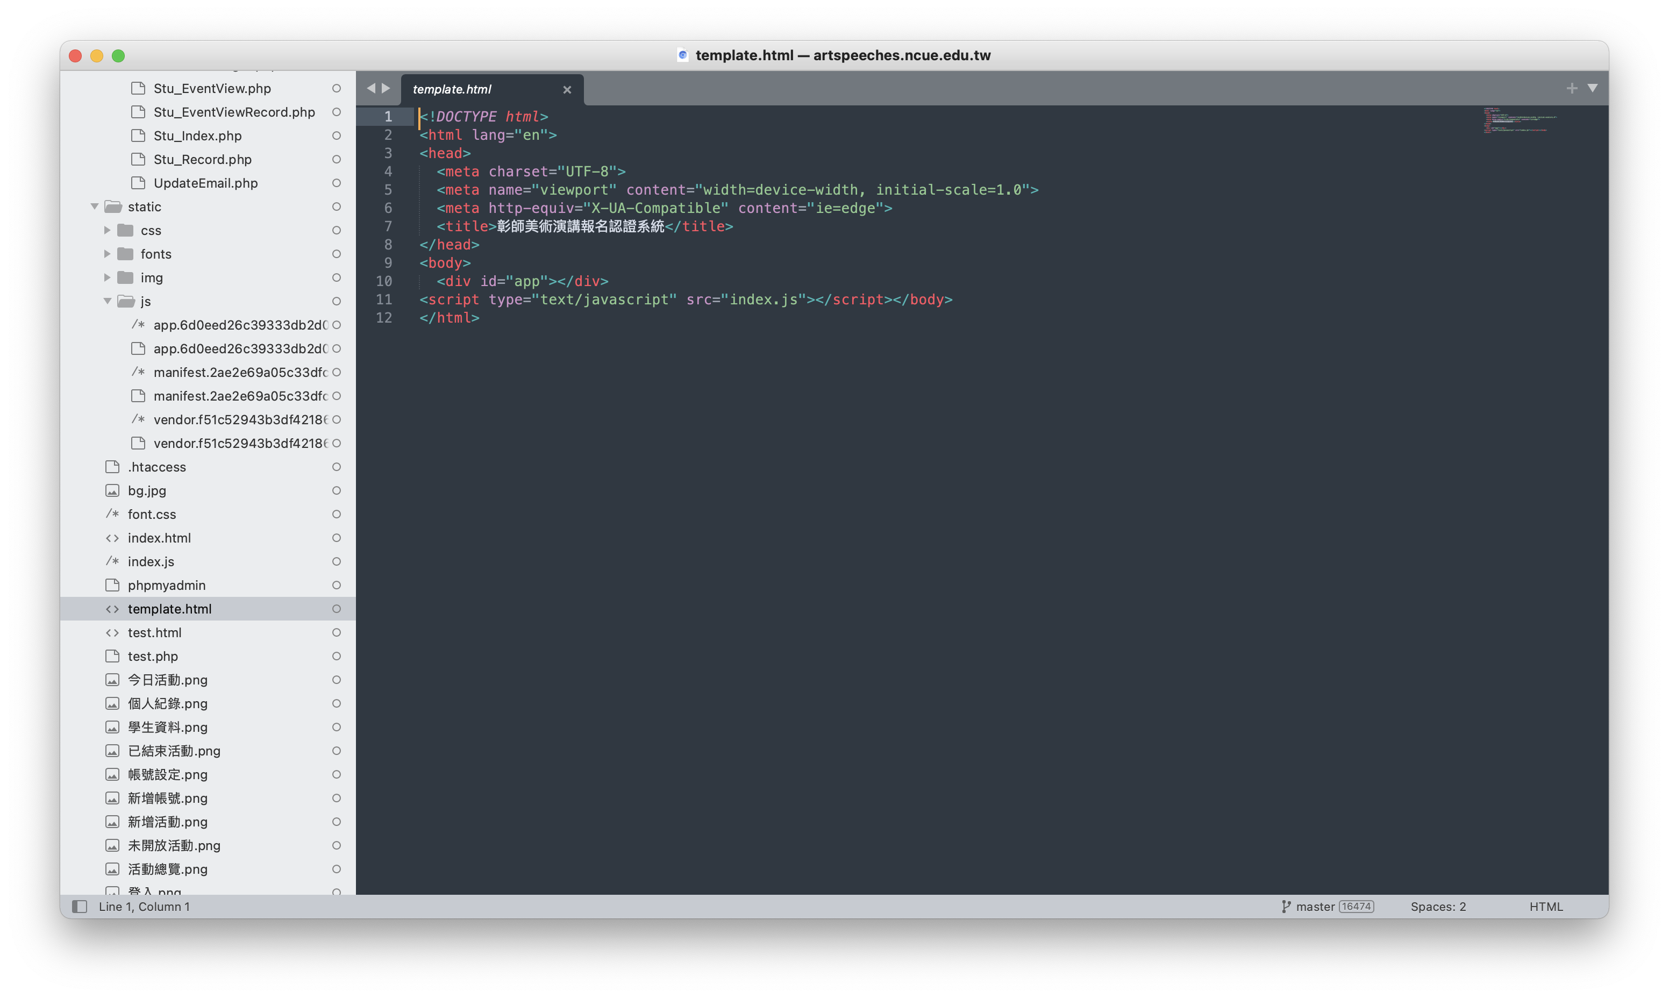Open Stu_EventViewRecord.php file
Image resolution: width=1669 pixels, height=998 pixels.
(x=234, y=112)
